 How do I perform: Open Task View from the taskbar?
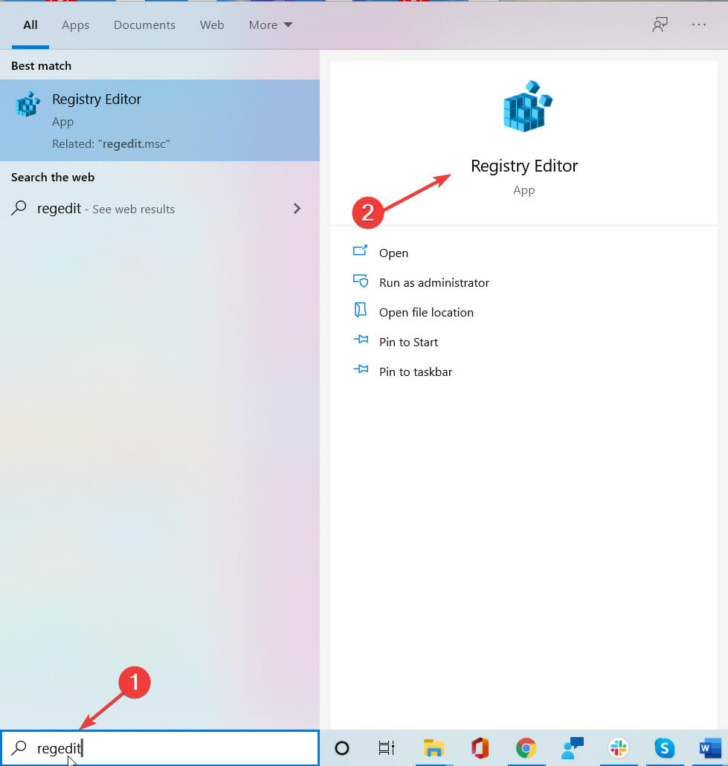(387, 748)
